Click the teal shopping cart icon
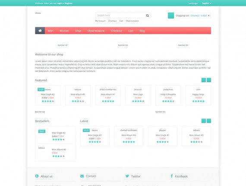This screenshot has width=246, height=186. (x=171, y=16)
